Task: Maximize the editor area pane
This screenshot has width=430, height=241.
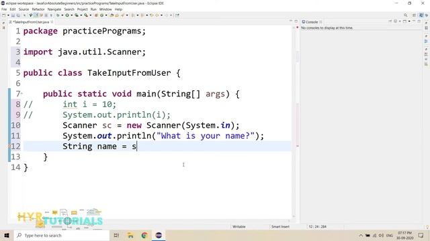Action: point(296,21)
